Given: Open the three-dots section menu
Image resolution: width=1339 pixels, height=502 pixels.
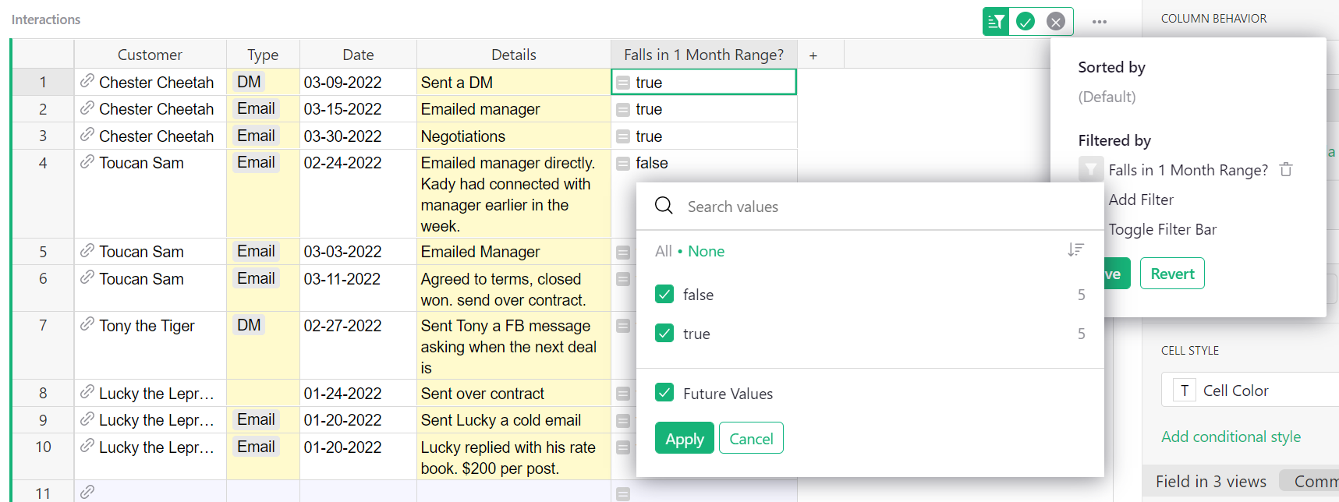Looking at the screenshot, I should pyautogui.click(x=1100, y=22).
